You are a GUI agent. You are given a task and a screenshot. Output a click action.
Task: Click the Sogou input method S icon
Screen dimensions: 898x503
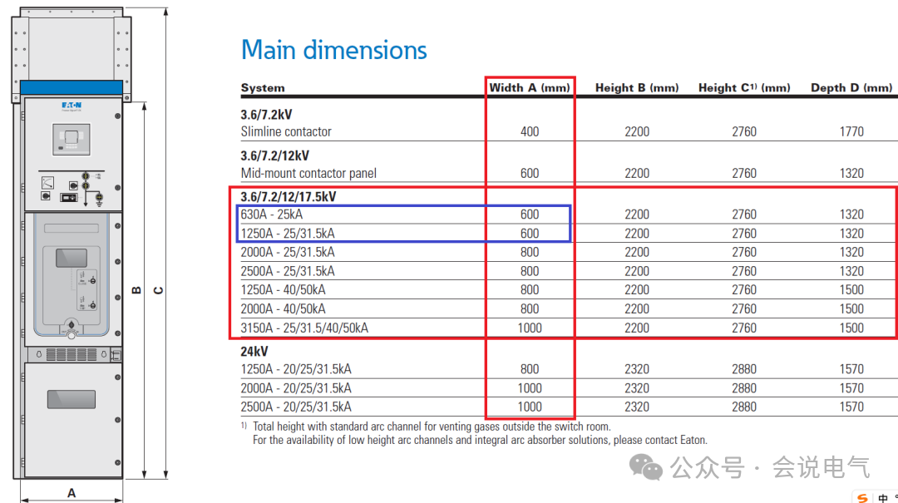click(x=862, y=497)
